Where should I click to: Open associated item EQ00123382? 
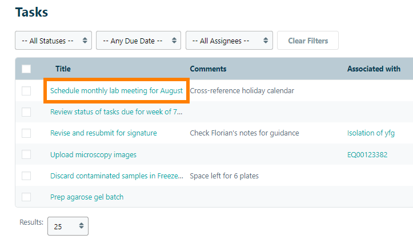click(367, 155)
